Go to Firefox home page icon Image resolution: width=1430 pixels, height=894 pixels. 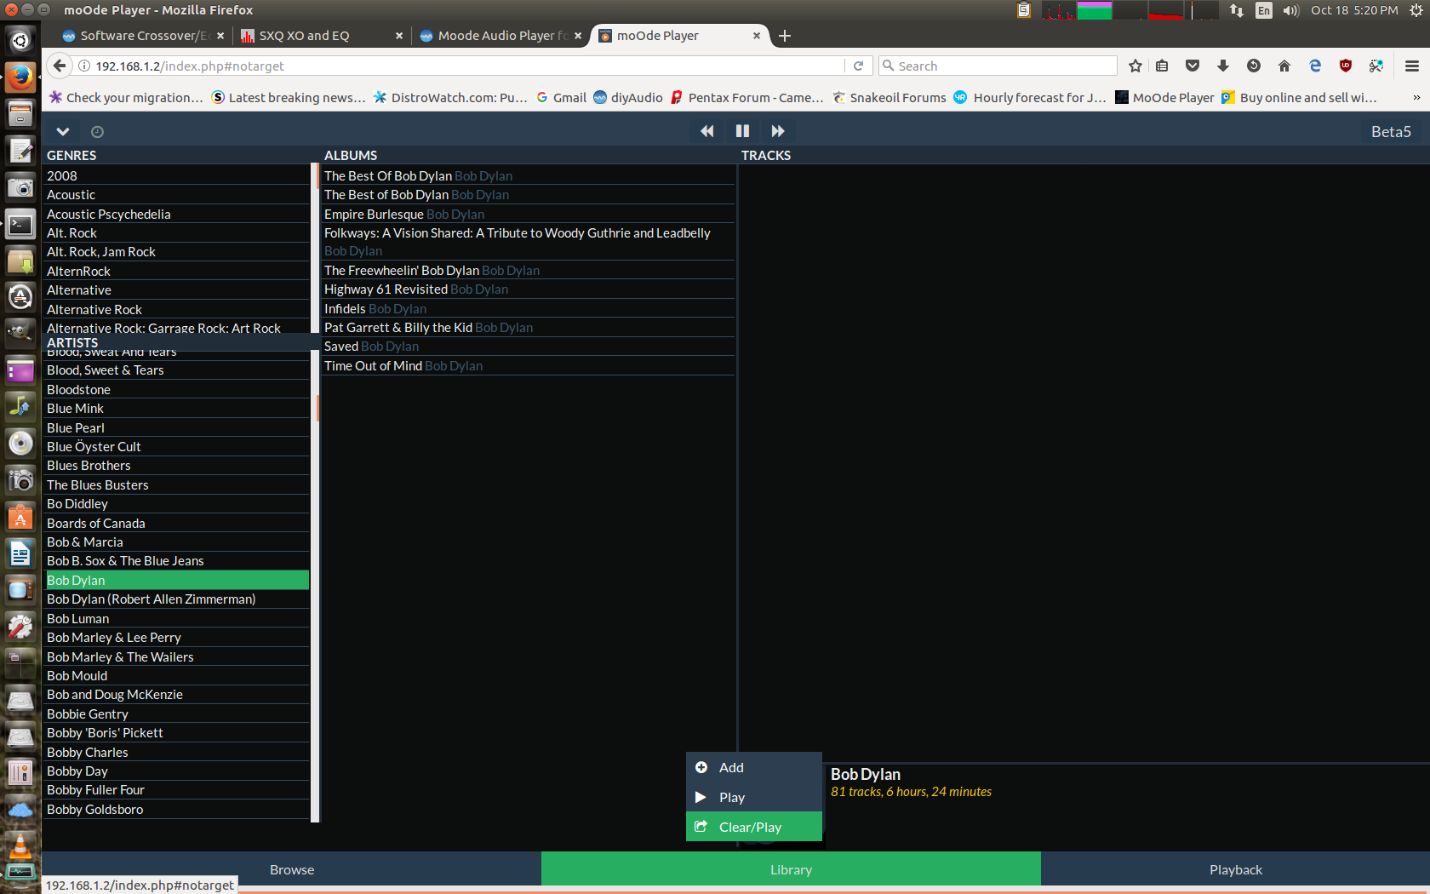1284,66
